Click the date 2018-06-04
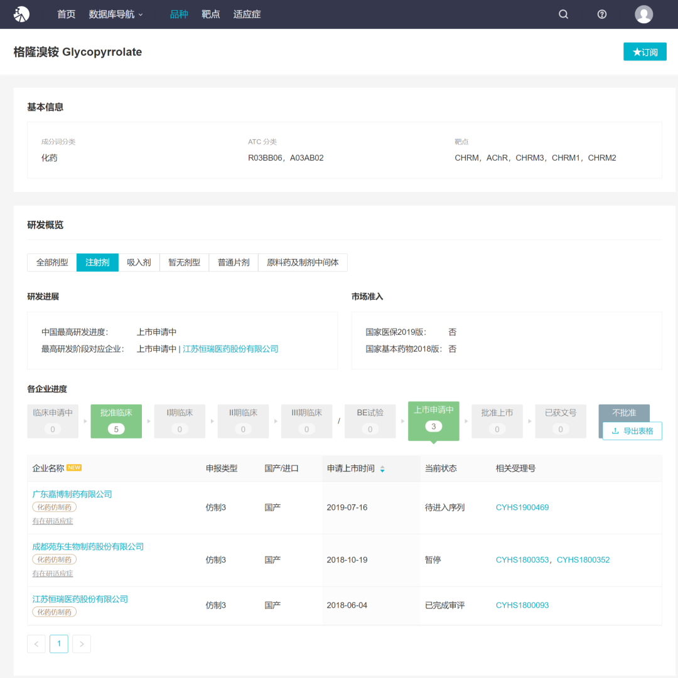Screen dimensions: 678x678 347,605
